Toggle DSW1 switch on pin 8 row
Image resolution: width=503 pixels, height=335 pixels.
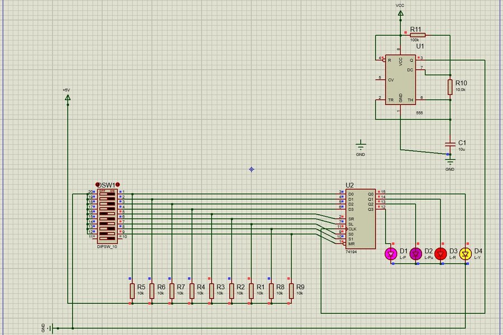[x=107, y=228]
